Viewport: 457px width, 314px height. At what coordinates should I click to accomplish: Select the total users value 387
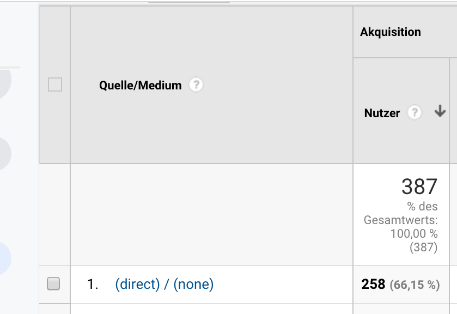click(419, 186)
